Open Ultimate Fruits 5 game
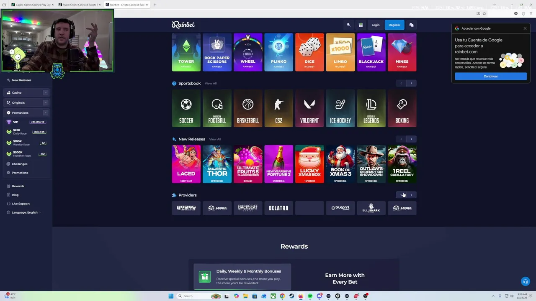536x301 pixels. point(248,164)
